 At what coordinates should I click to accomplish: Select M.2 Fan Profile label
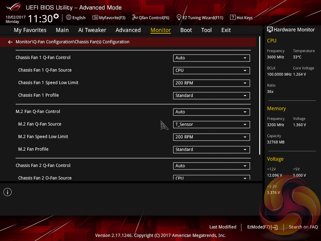coord(33,149)
